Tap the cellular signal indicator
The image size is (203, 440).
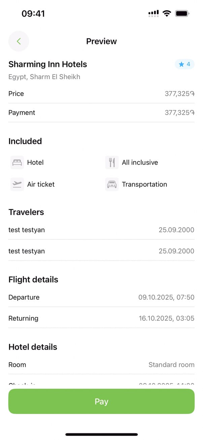tap(154, 13)
